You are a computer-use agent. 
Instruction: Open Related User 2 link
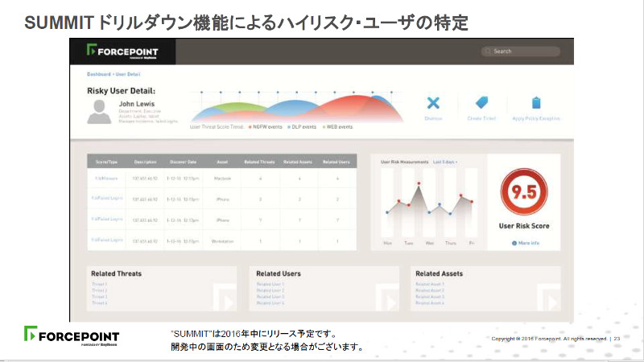click(x=270, y=290)
